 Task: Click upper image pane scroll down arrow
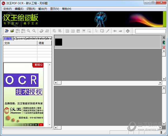(x=164, y=79)
